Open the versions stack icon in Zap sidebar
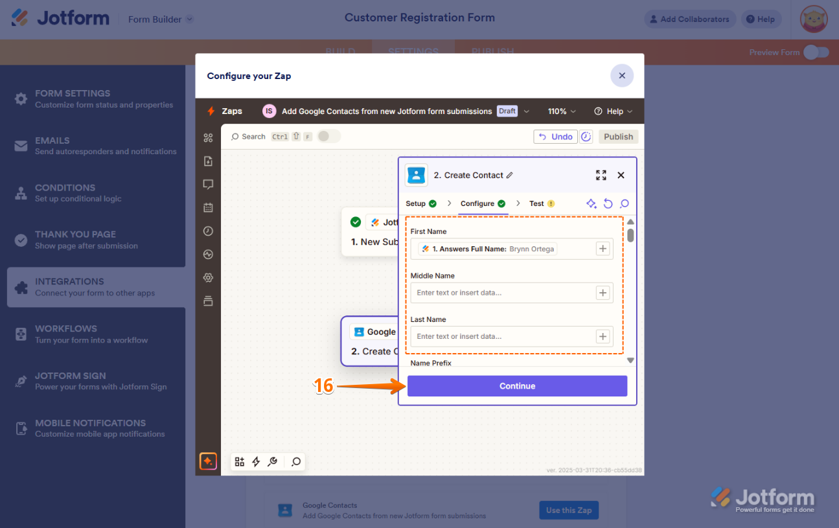 [208, 301]
